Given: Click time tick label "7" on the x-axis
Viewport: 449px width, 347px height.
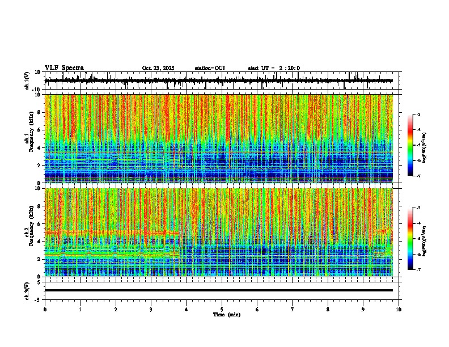Looking at the screenshot, I should 293,310.
